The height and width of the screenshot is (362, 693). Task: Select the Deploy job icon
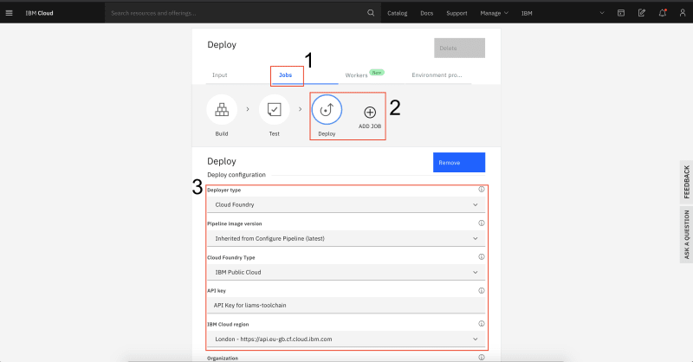(x=327, y=109)
